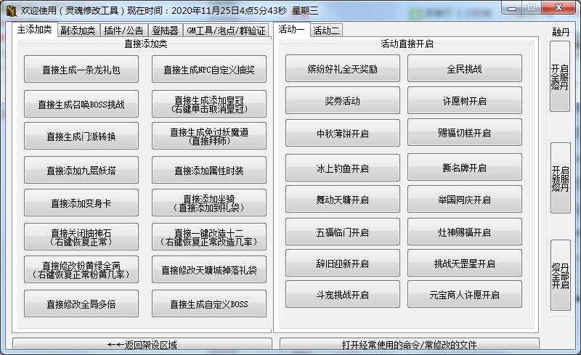
Task: Enable 全民挑战 activity
Action: point(464,69)
